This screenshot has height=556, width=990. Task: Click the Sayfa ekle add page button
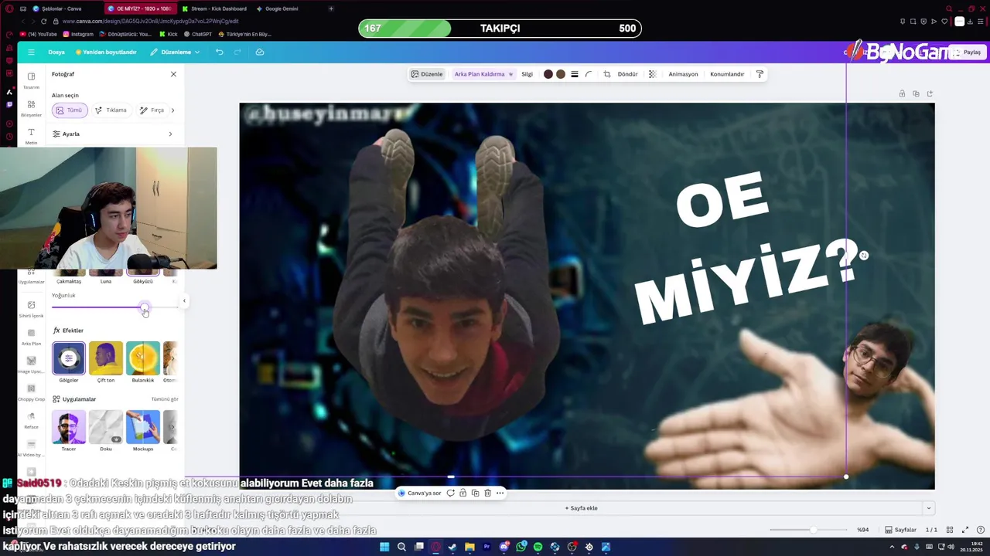(582, 508)
